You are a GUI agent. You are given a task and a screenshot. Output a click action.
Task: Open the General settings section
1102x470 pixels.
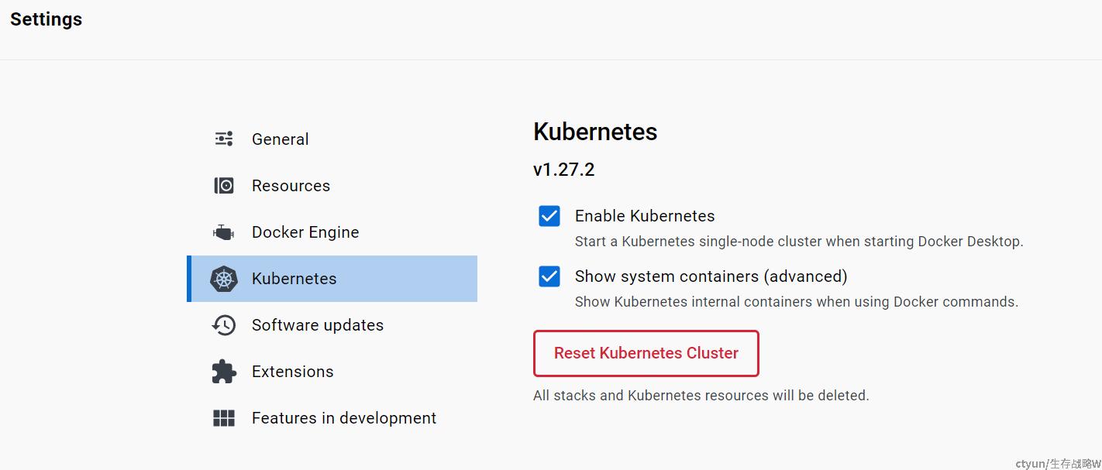(x=332, y=139)
